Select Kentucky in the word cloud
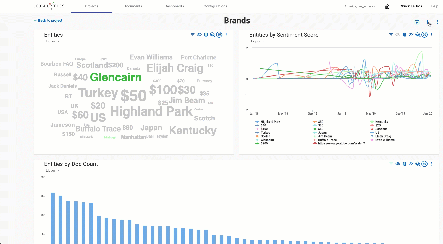 (x=193, y=131)
